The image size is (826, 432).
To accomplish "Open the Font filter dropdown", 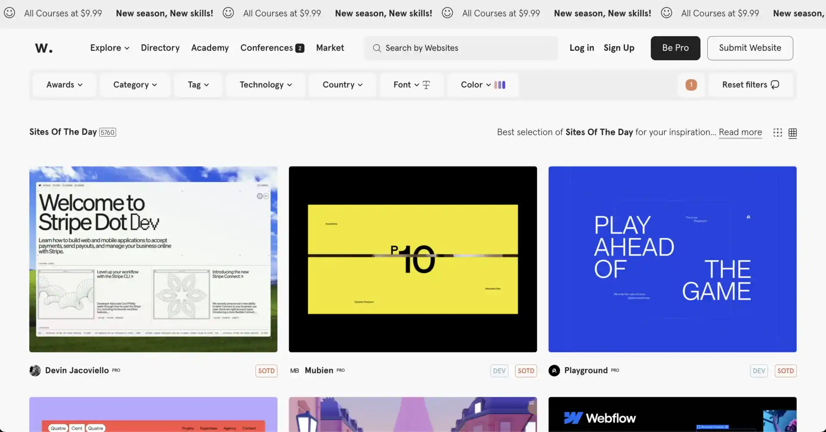I will click(412, 85).
